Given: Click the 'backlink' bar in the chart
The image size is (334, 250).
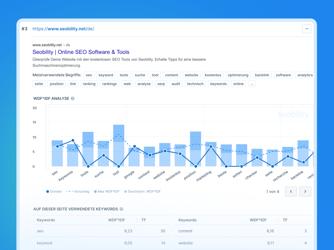Looking at the screenshot, I should (x=303, y=153).
